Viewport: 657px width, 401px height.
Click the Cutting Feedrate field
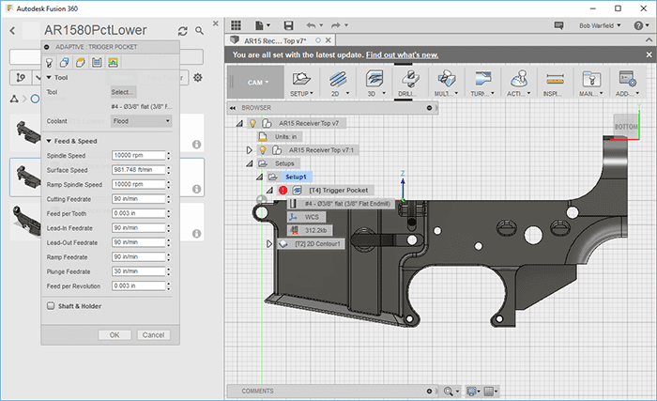pos(138,199)
